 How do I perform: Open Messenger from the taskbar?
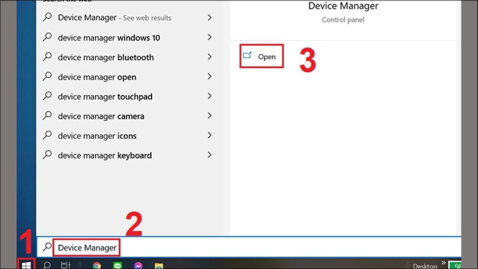click(138, 265)
